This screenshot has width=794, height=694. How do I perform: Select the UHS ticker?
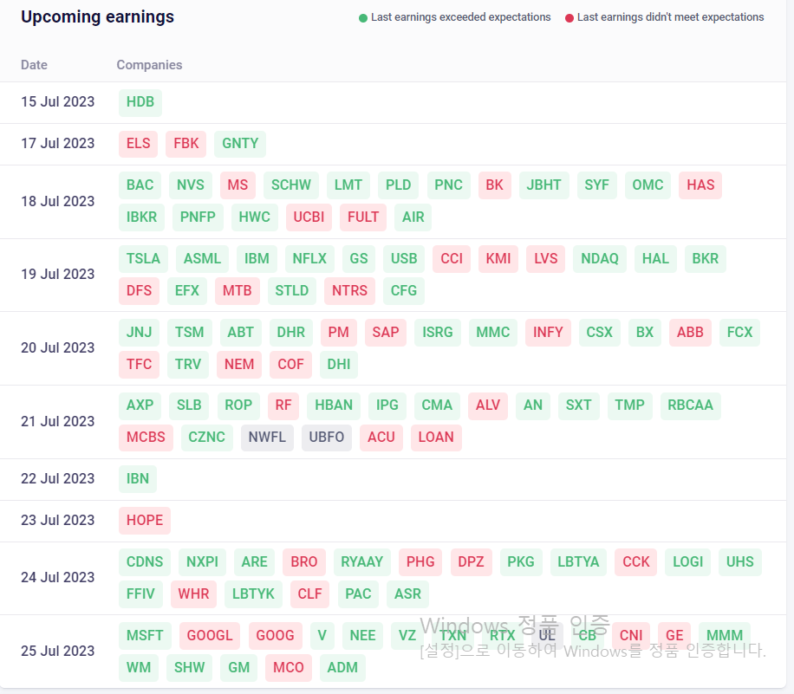tap(739, 562)
